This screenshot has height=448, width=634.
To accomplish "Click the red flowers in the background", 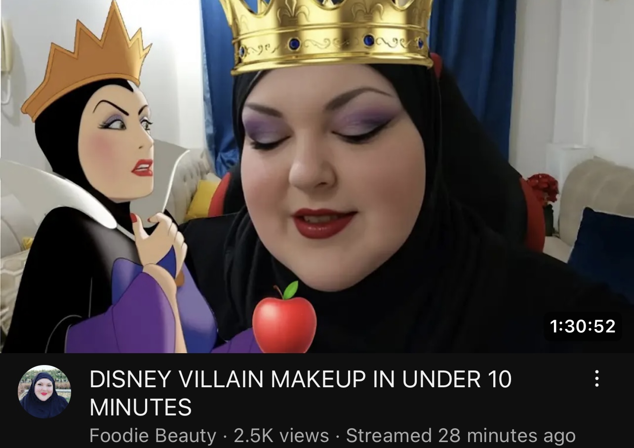I will tap(542, 188).
